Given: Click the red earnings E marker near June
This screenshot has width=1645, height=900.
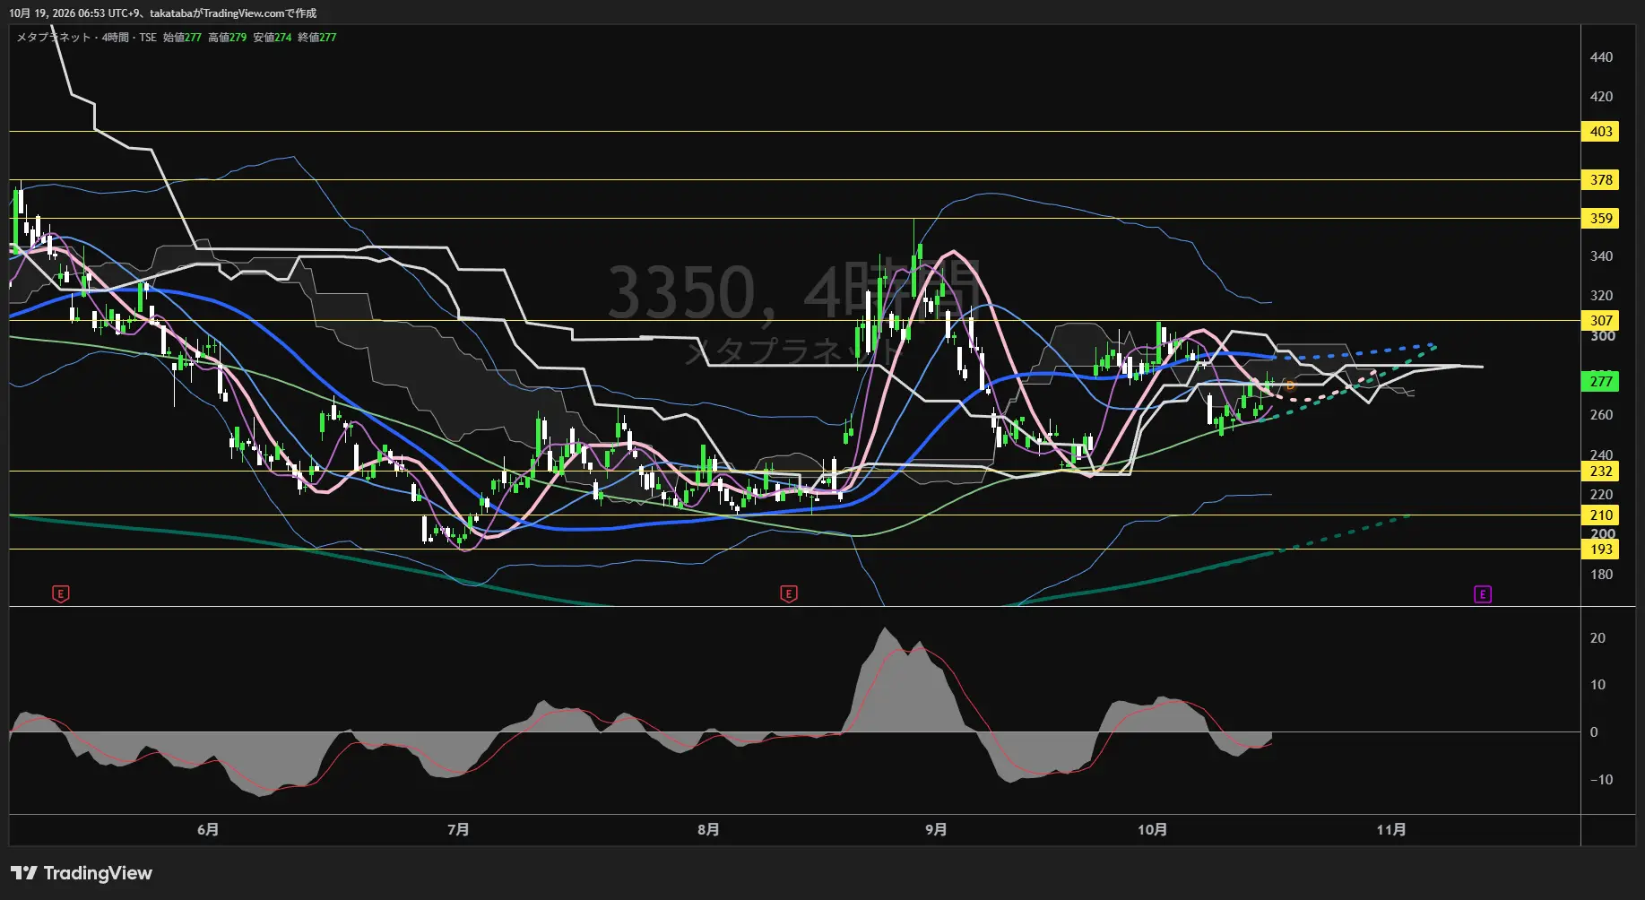Looking at the screenshot, I should (x=61, y=593).
